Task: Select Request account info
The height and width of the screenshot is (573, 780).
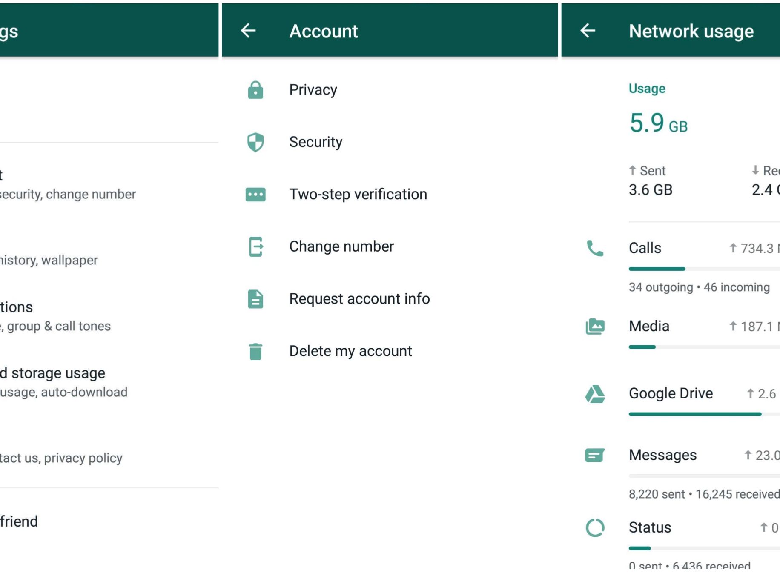Action: pyautogui.click(x=359, y=299)
